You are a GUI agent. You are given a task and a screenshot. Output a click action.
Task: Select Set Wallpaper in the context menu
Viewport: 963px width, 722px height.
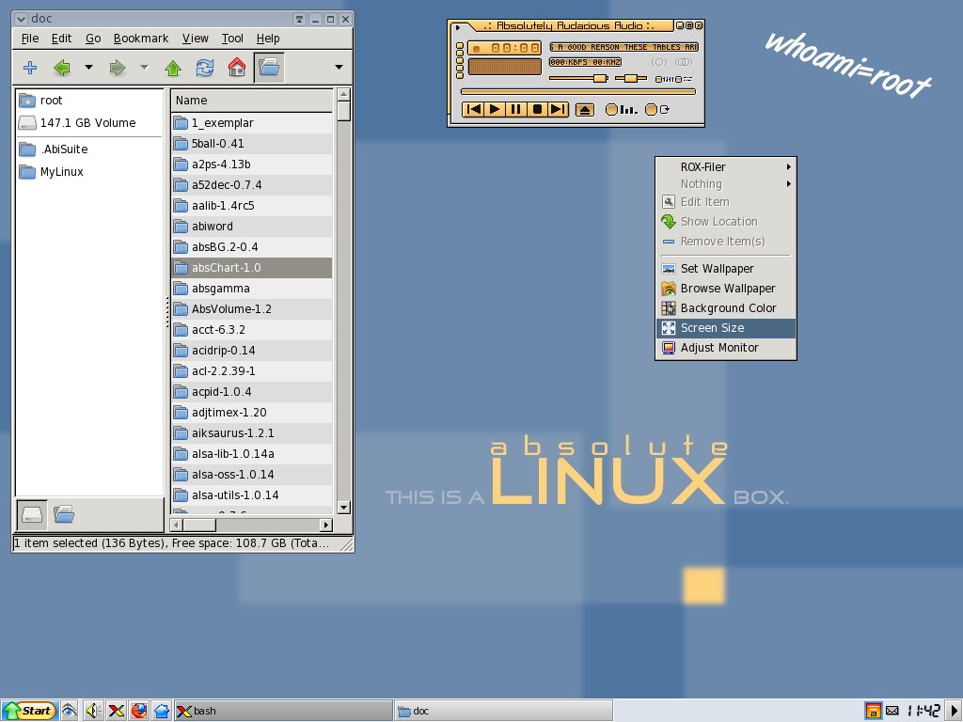coord(718,268)
